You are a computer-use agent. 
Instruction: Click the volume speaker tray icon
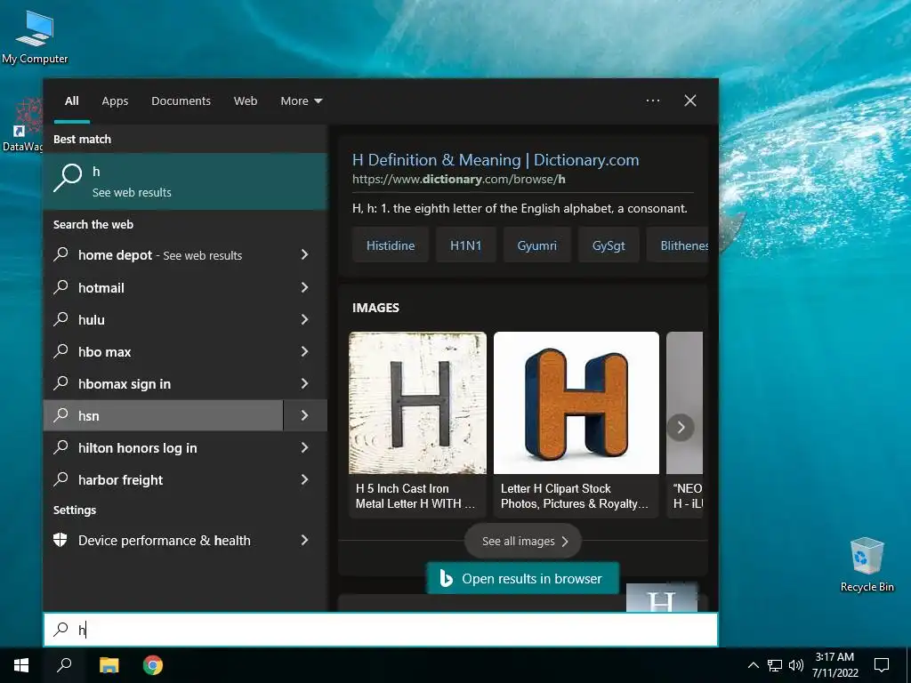(796, 665)
